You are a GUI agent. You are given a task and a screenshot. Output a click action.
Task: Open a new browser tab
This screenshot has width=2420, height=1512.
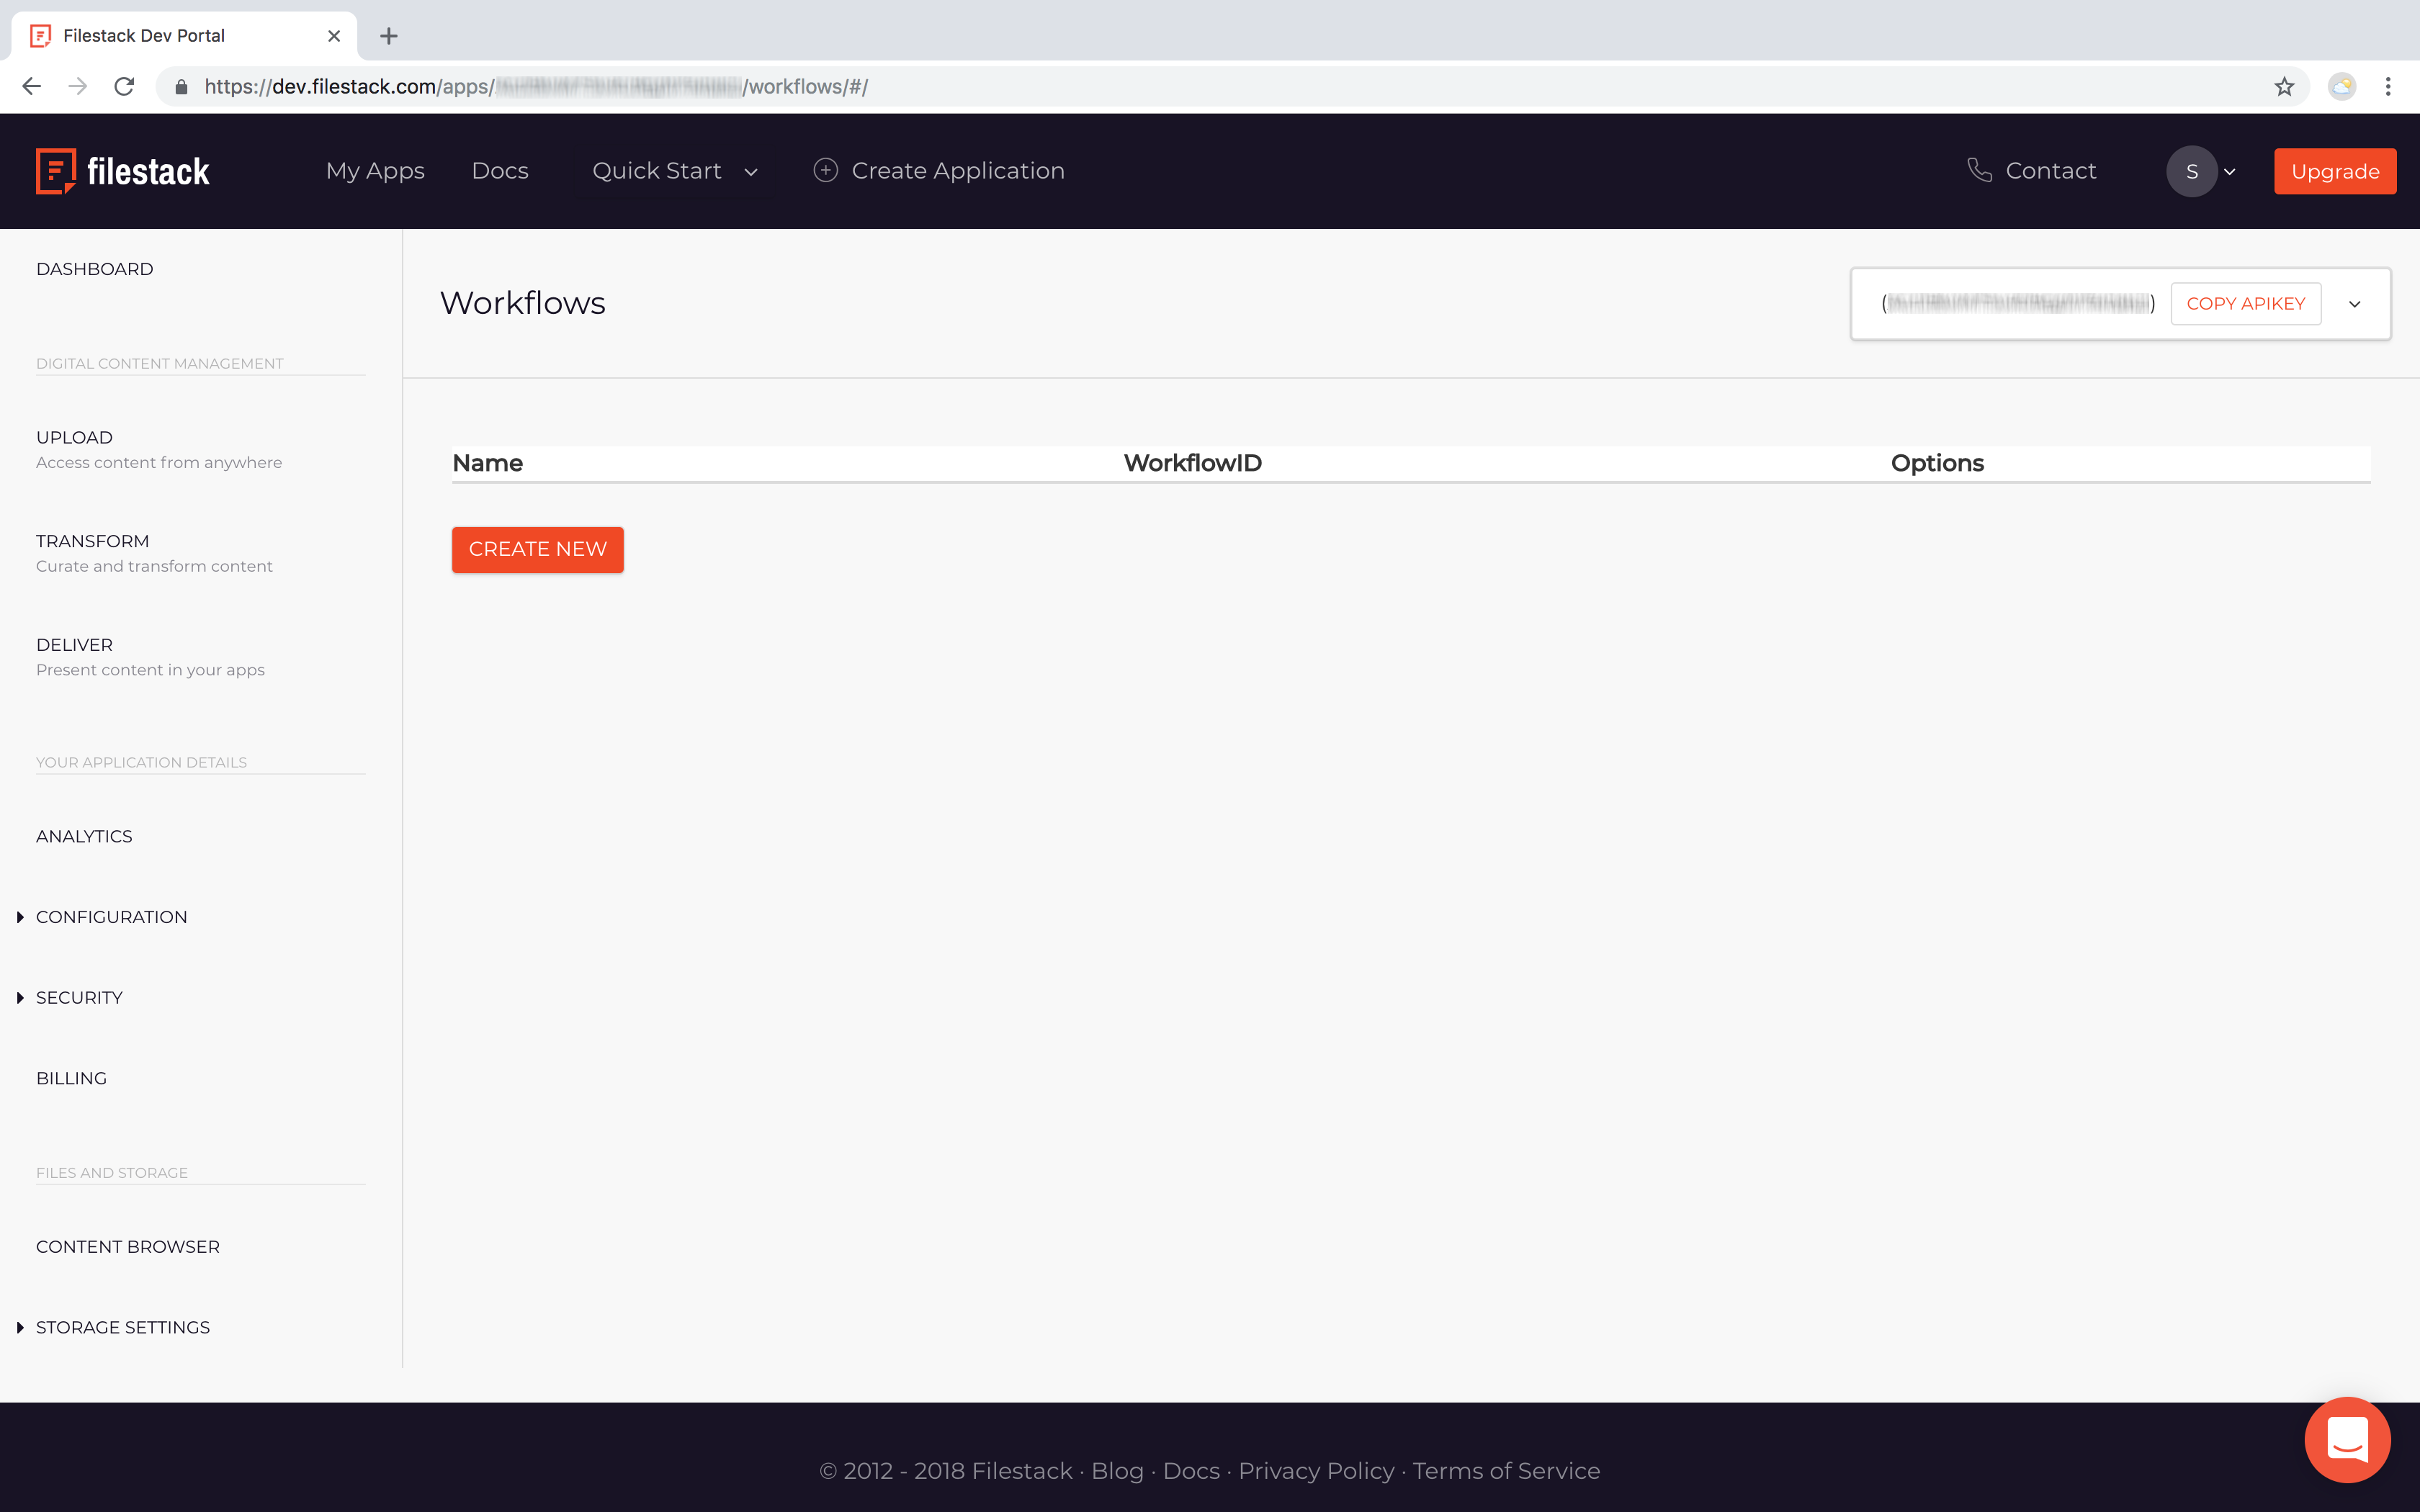389,36
